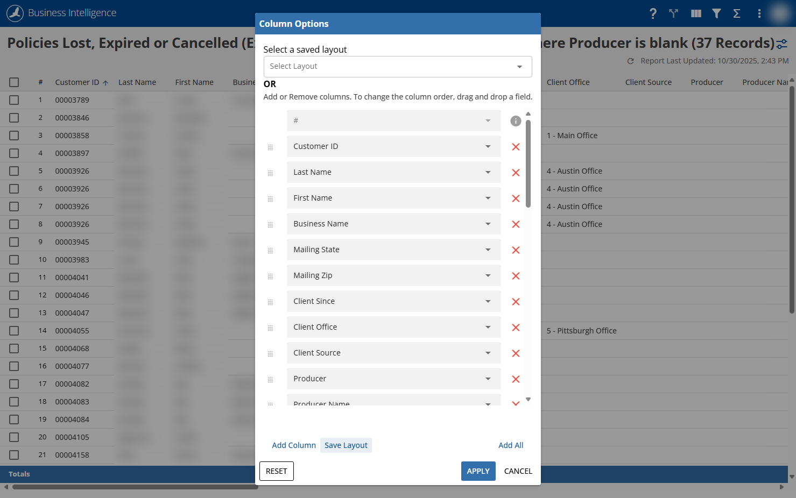This screenshot has height=498, width=796.
Task: Check the row for customer 00003846
Action: 14,118
